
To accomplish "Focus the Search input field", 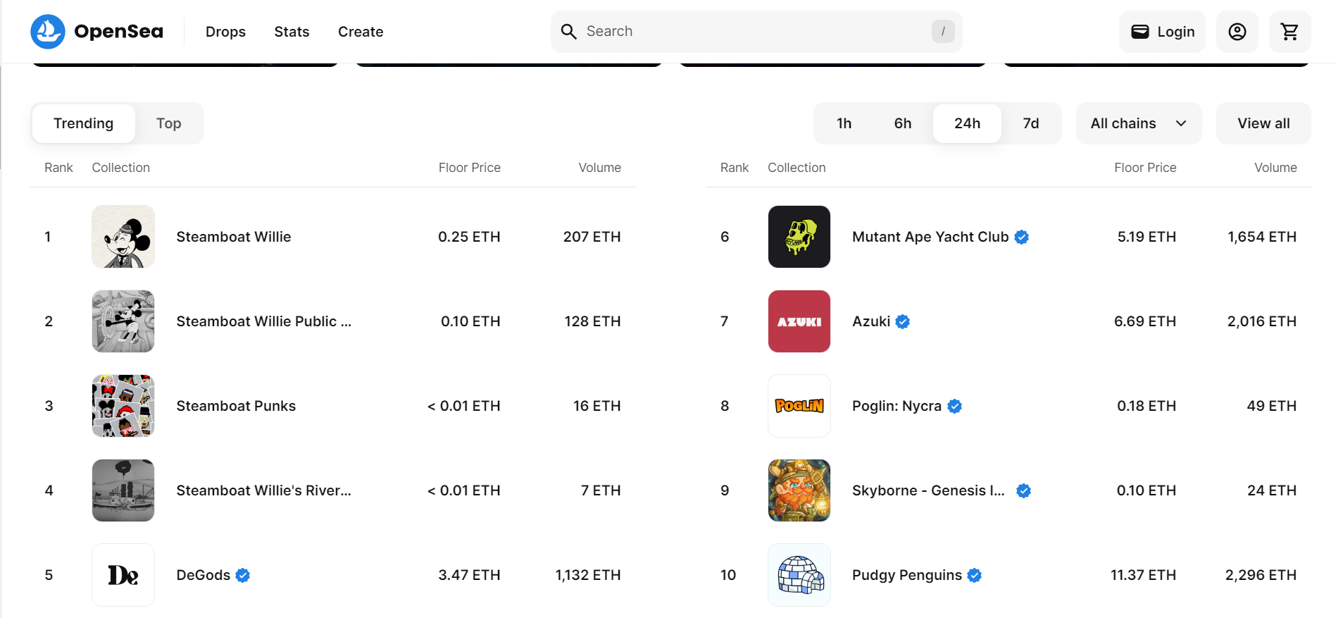I will click(x=754, y=32).
